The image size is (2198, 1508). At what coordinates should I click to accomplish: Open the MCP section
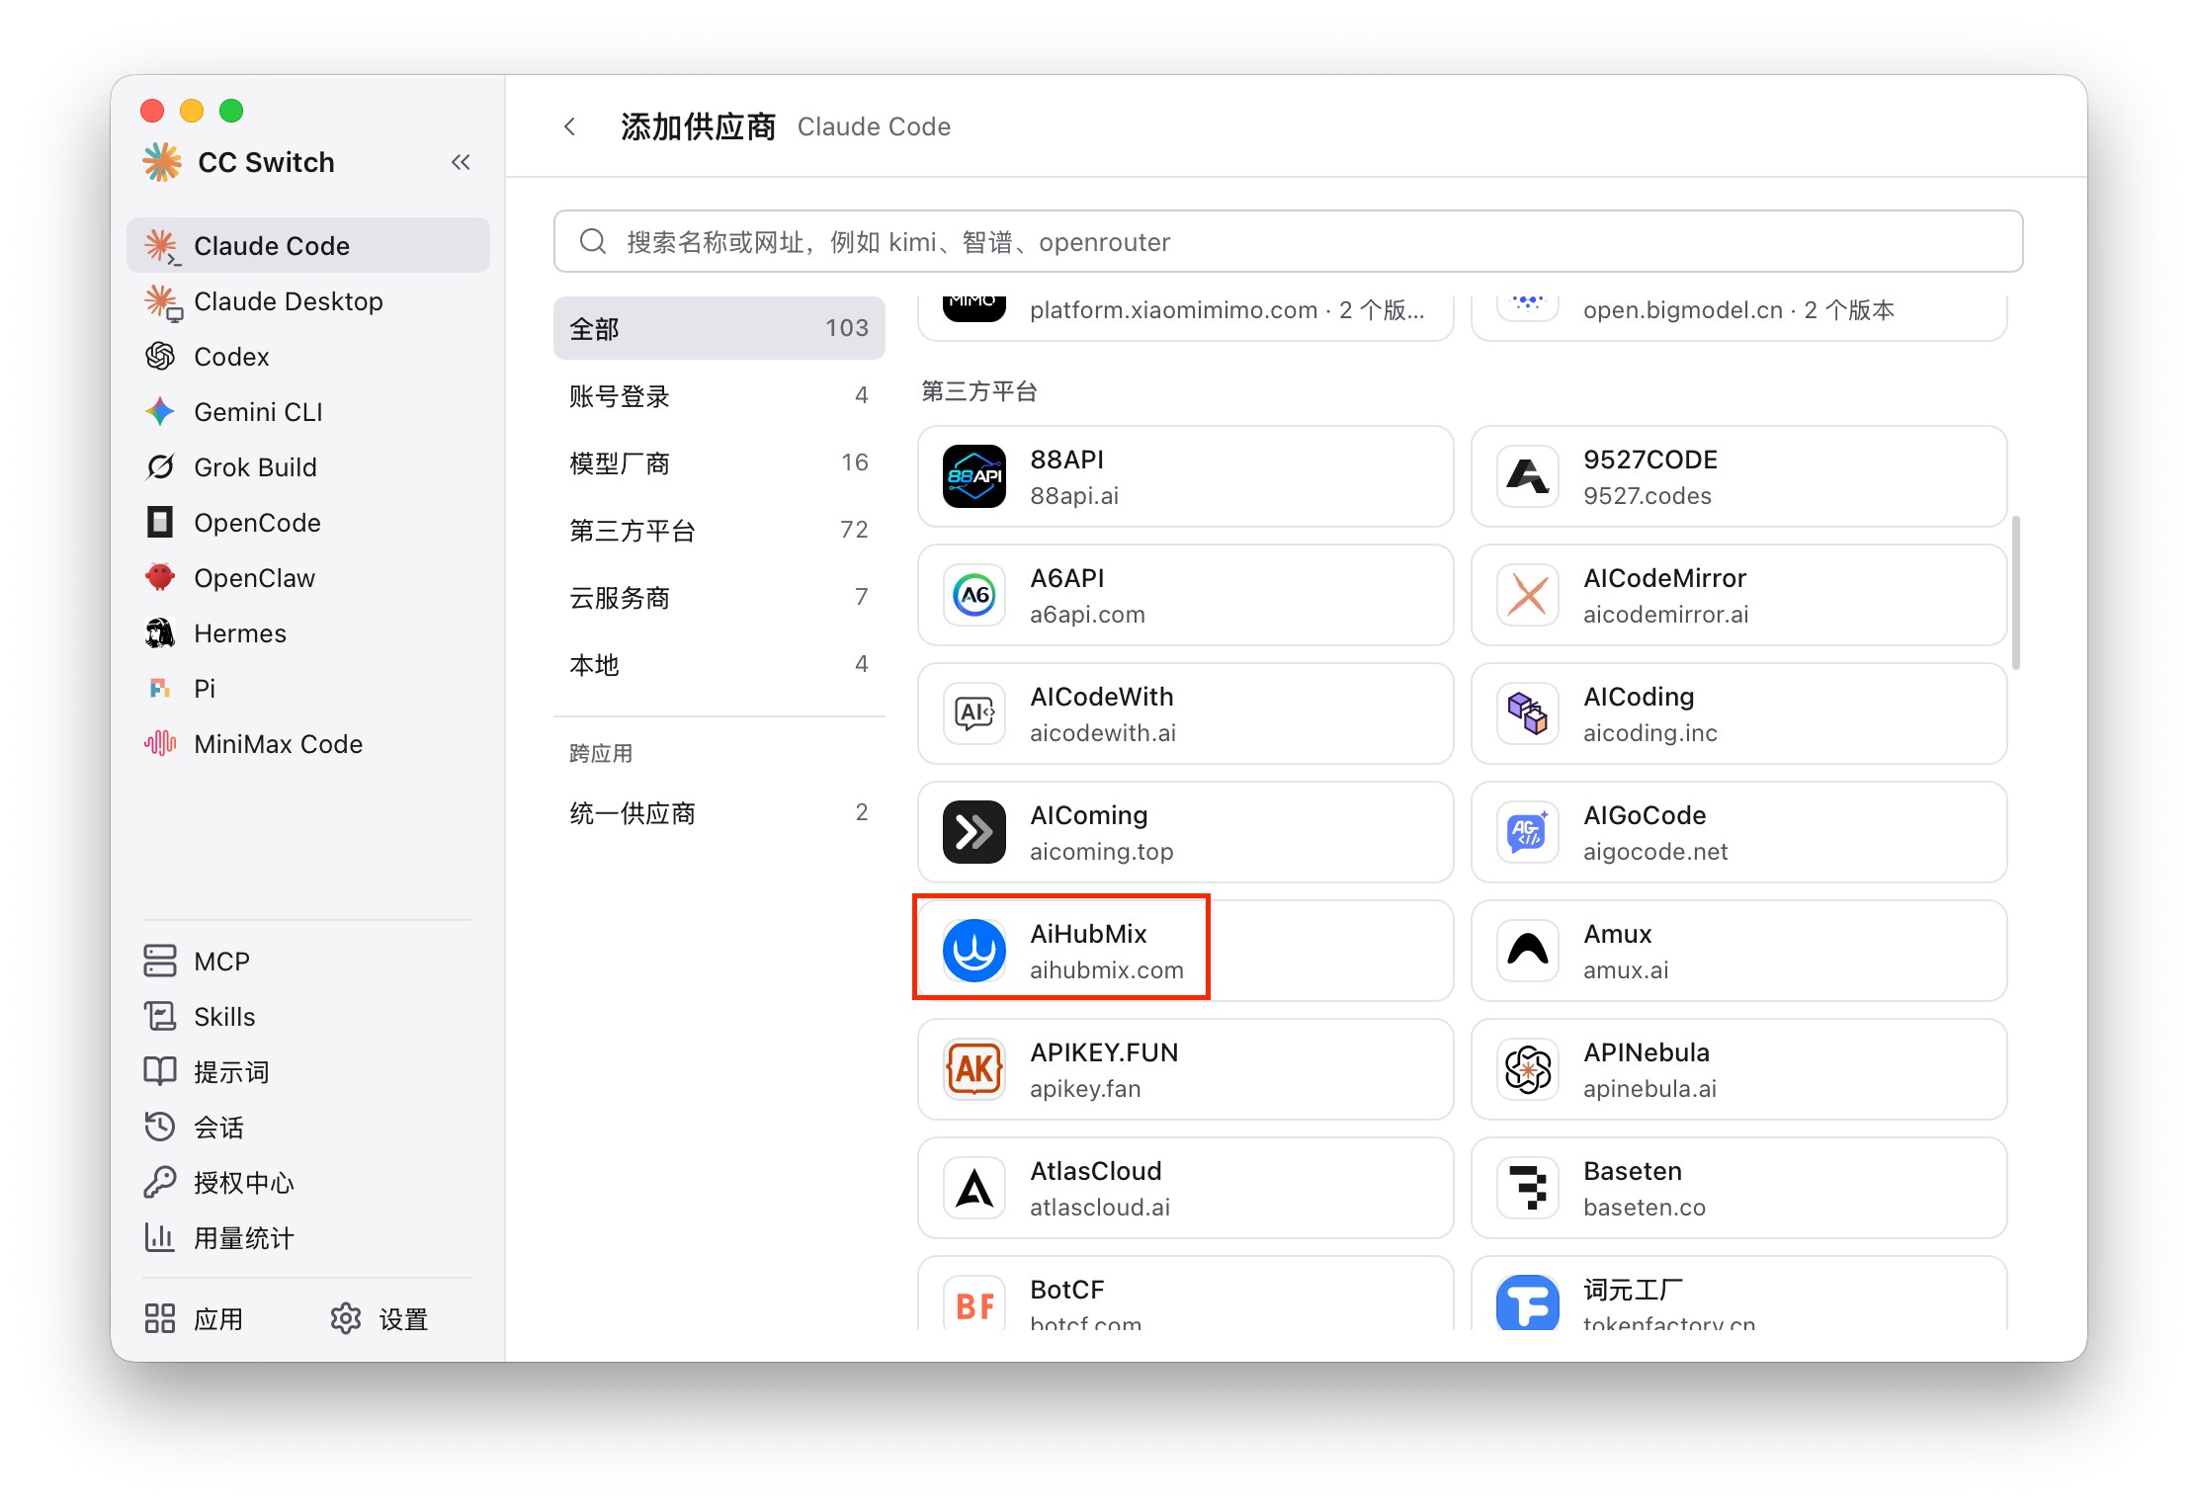point(308,962)
